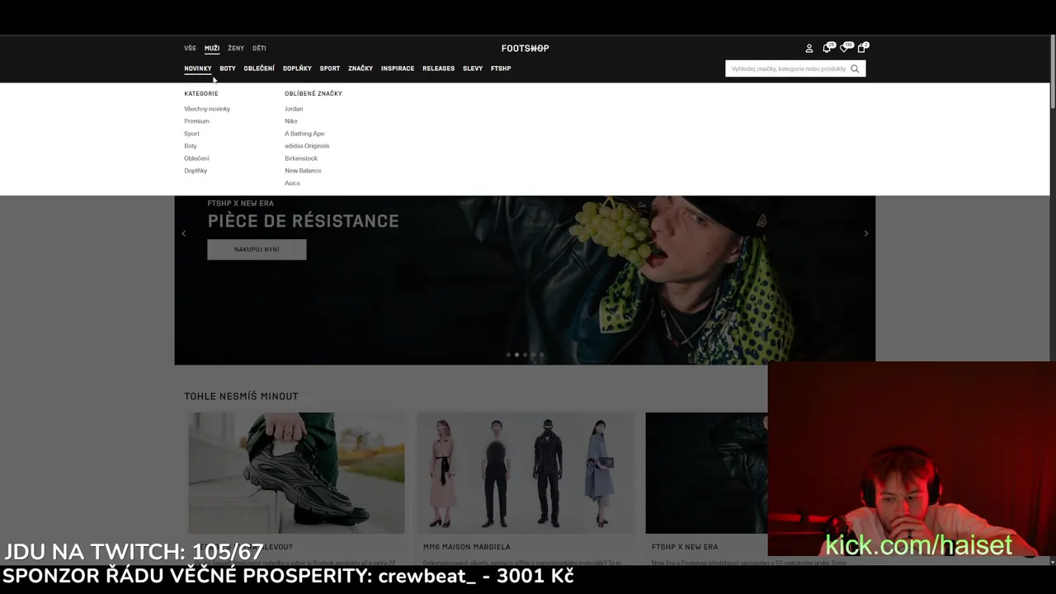Click Všechny novinky category link
This screenshot has height=594, width=1056.
click(x=207, y=109)
